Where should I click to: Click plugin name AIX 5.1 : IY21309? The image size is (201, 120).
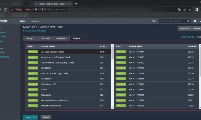click(x=136, y=63)
